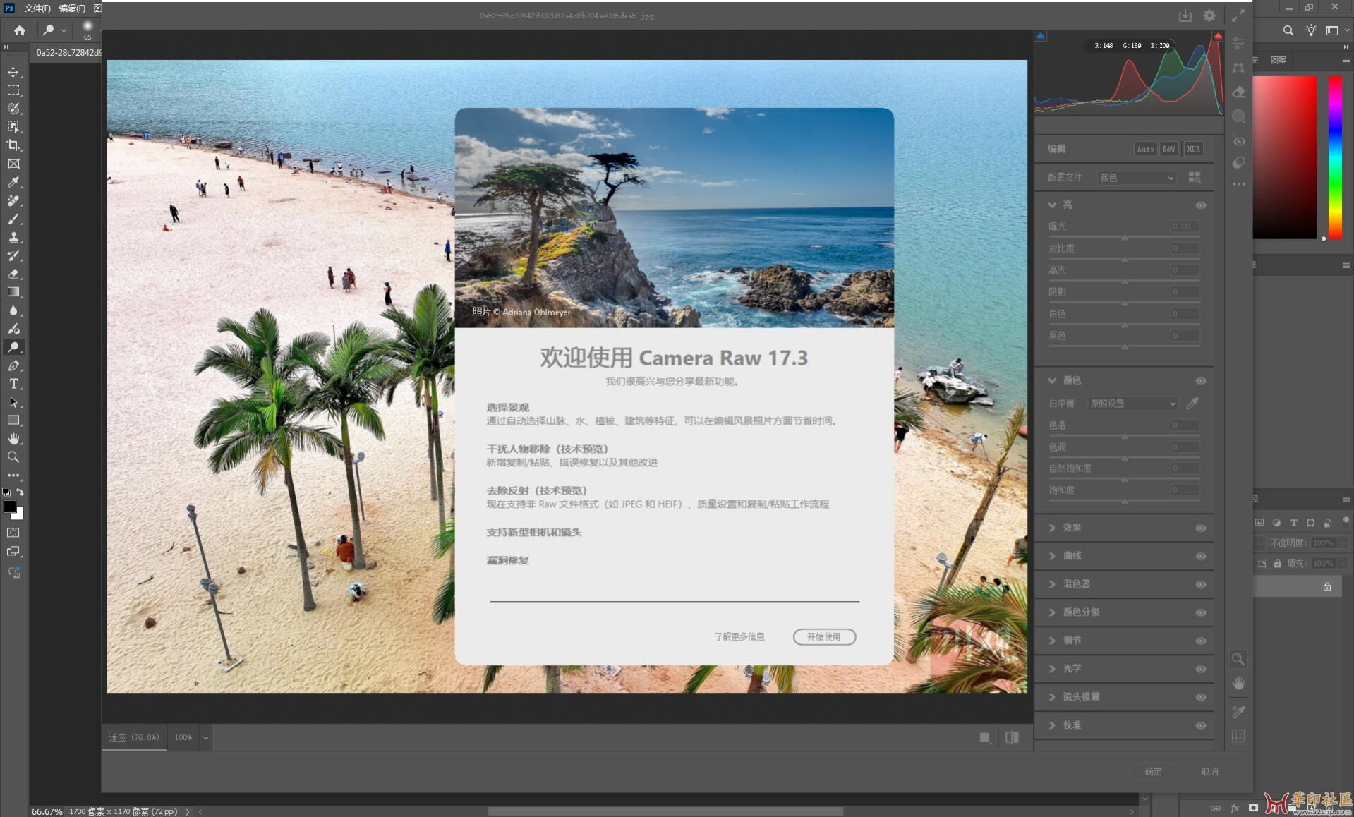Collapse the 亮 panel section
Image resolution: width=1354 pixels, height=817 pixels.
click(1052, 205)
